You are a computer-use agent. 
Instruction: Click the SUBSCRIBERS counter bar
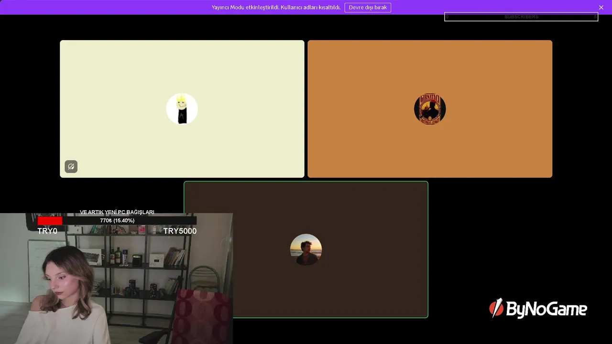[x=521, y=17]
